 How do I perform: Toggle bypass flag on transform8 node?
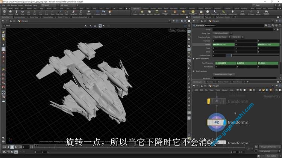[209, 101]
